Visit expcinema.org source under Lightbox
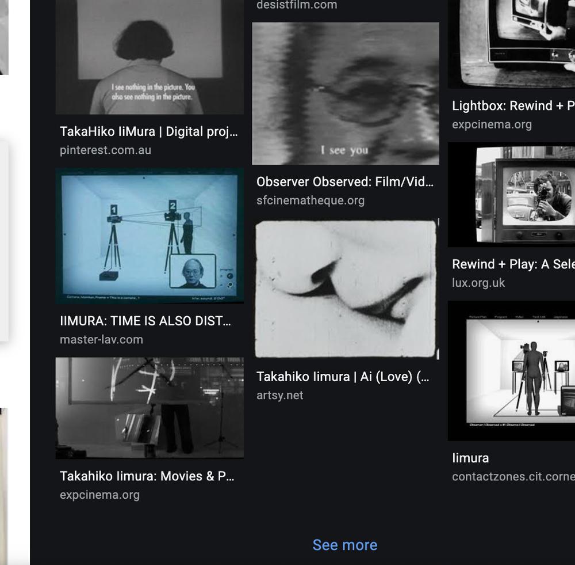This screenshot has width=575, height=565. click(x=492, y=124)
